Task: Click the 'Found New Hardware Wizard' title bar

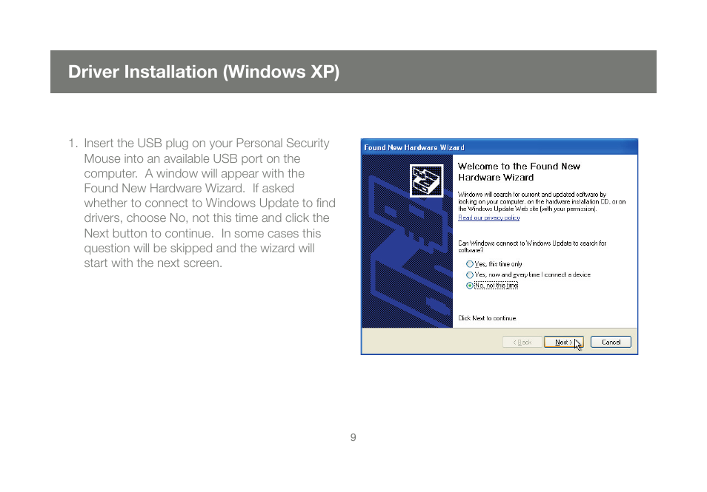Action: point(499,147)
